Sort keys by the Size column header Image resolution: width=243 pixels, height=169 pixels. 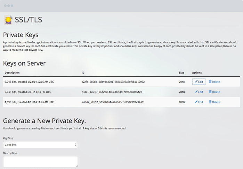181,73
